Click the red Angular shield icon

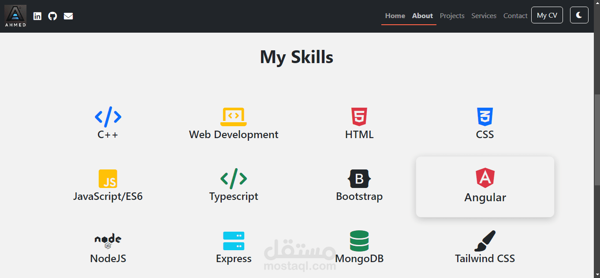click(x=485, y=179)
